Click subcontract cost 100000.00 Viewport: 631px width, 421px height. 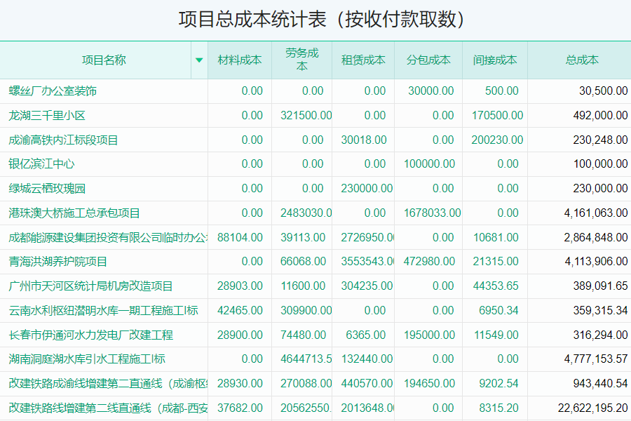pyautogui.click(x=429, y=164)
